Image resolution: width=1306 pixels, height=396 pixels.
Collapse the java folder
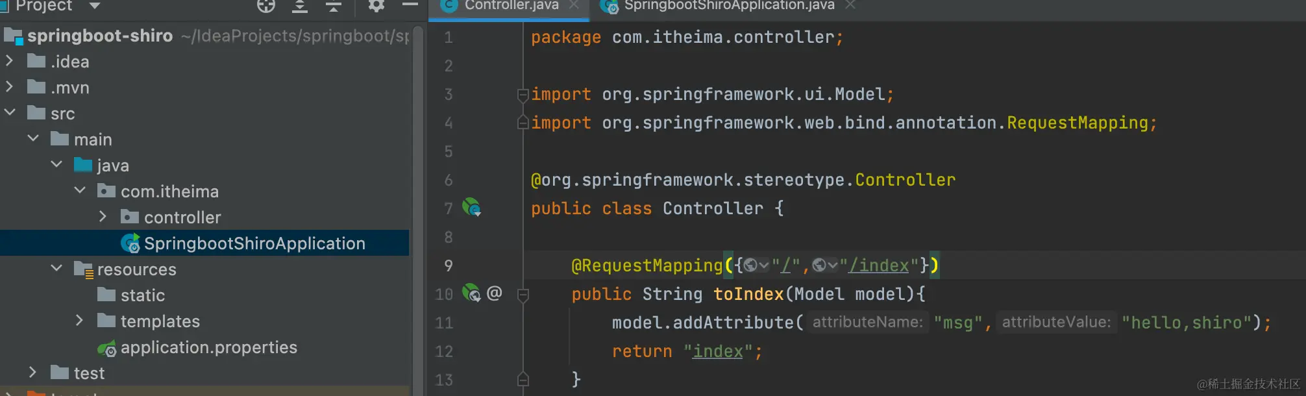[56, 165]
